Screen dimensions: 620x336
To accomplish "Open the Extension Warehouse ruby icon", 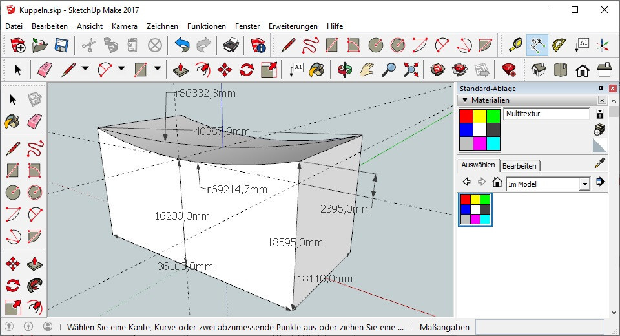I will [x=508, y=70].
